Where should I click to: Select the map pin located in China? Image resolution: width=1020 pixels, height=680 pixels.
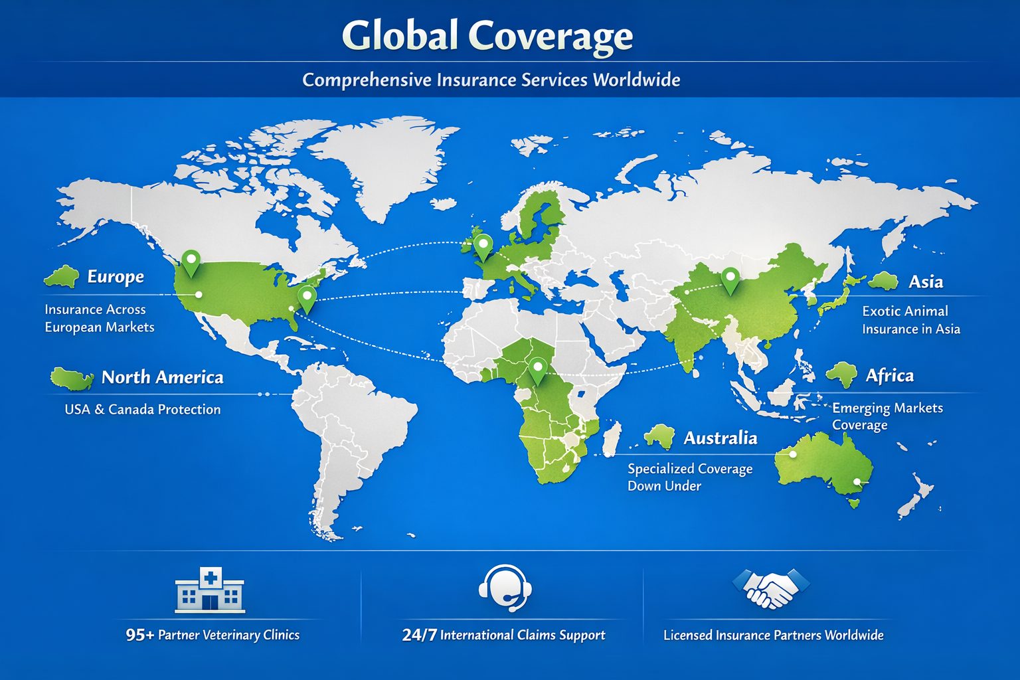click(x=730, y=280)
